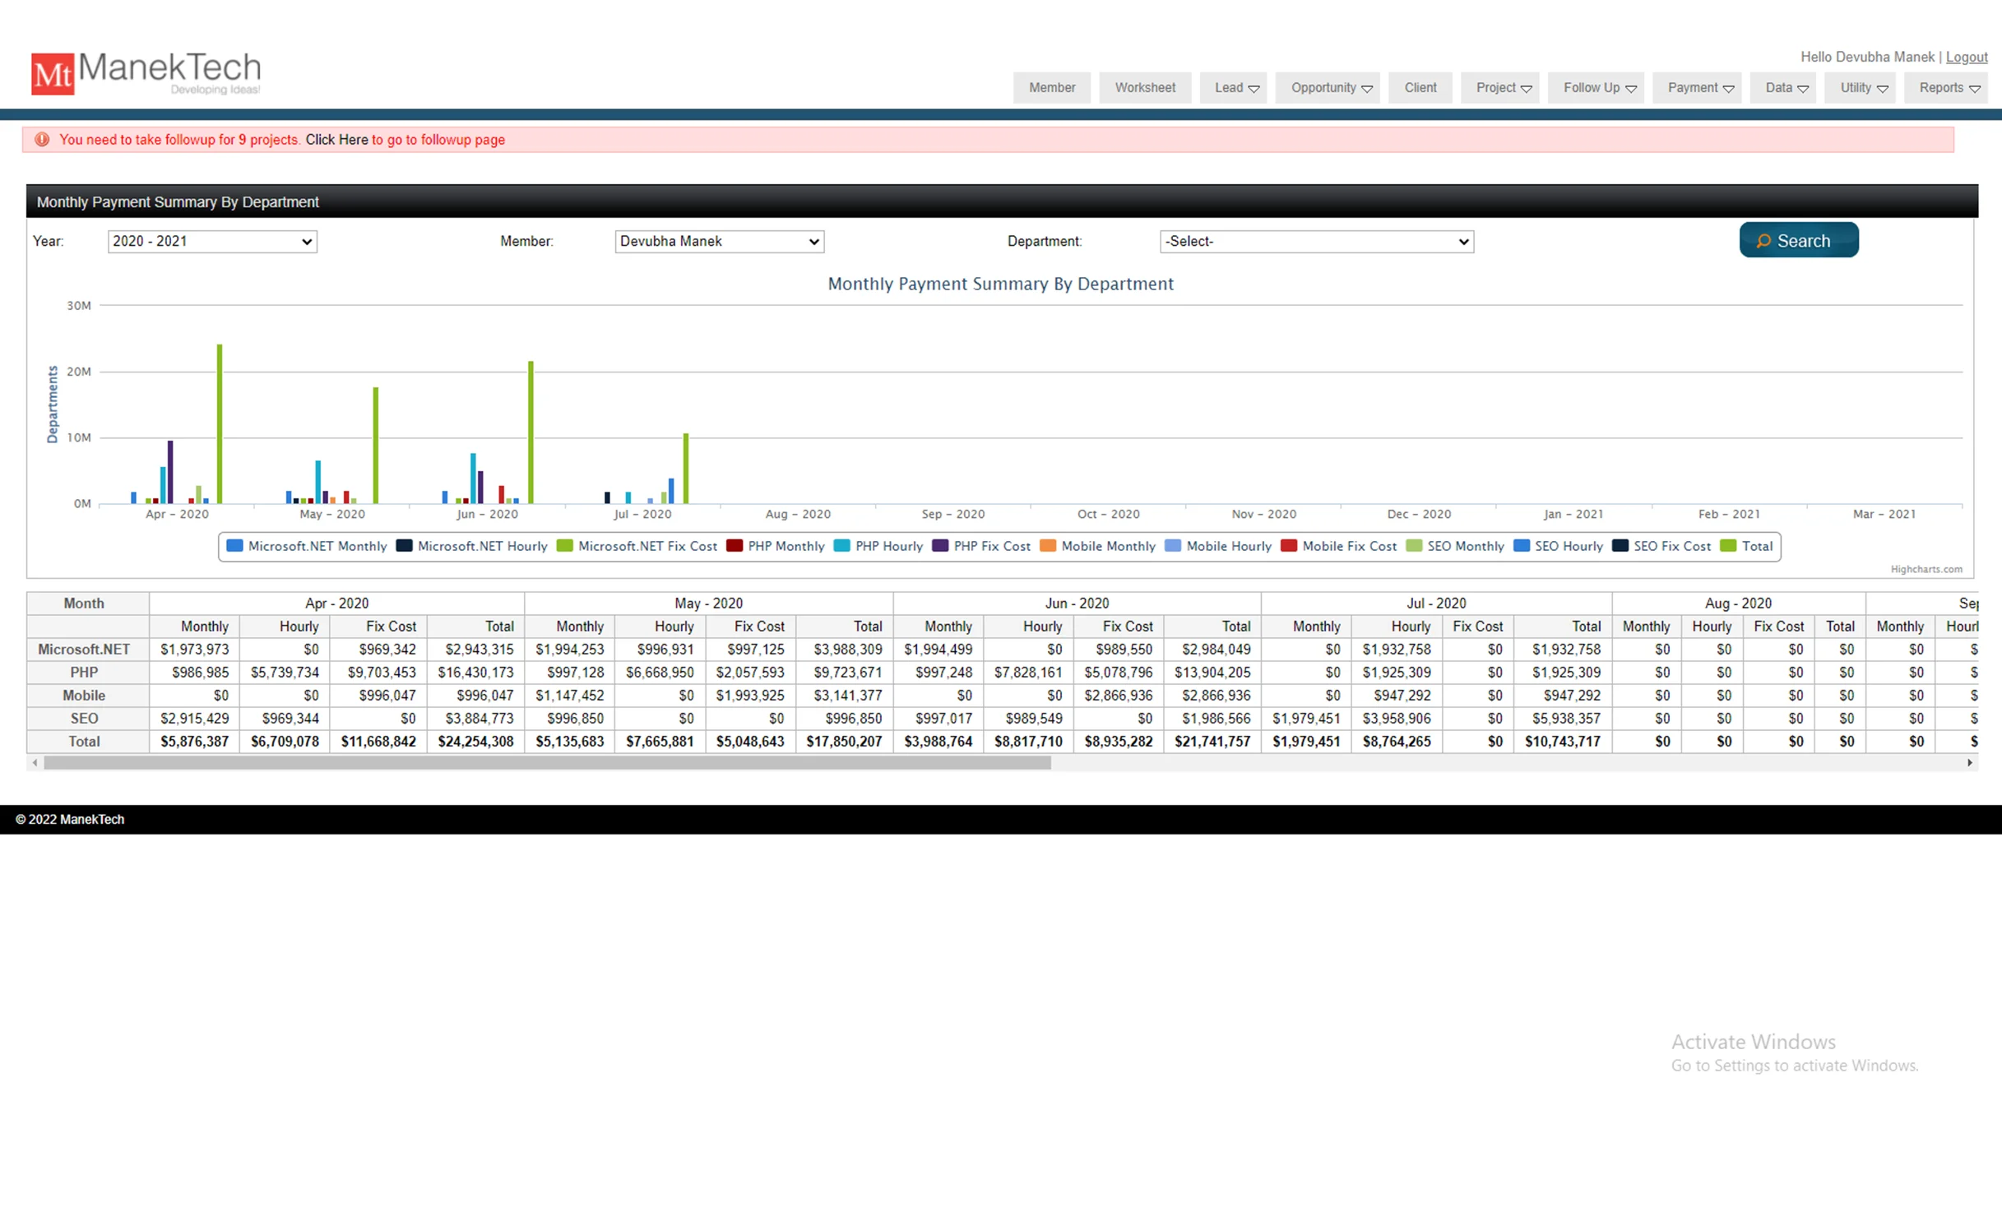Toggle SEO Hourly series in legend
The width and height of the screenshot is (2002, 1207).
click(x=1559, y=547)
